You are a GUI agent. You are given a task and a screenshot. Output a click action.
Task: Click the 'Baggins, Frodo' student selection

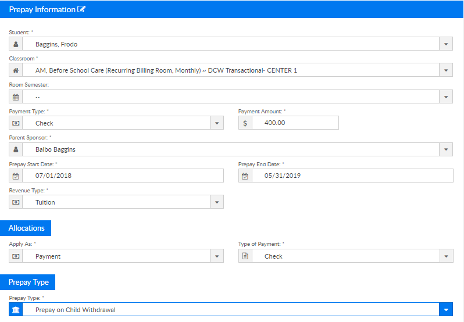point(56,44)
